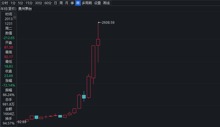Switch to the 日 daily chart tab
Image resolution: width=220 pixels, height=127 pixels.
tap(56, 3)
